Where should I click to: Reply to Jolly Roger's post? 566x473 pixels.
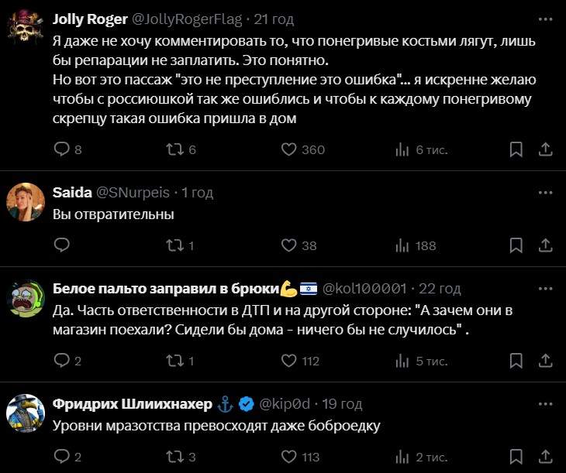(x=62, y=149)
